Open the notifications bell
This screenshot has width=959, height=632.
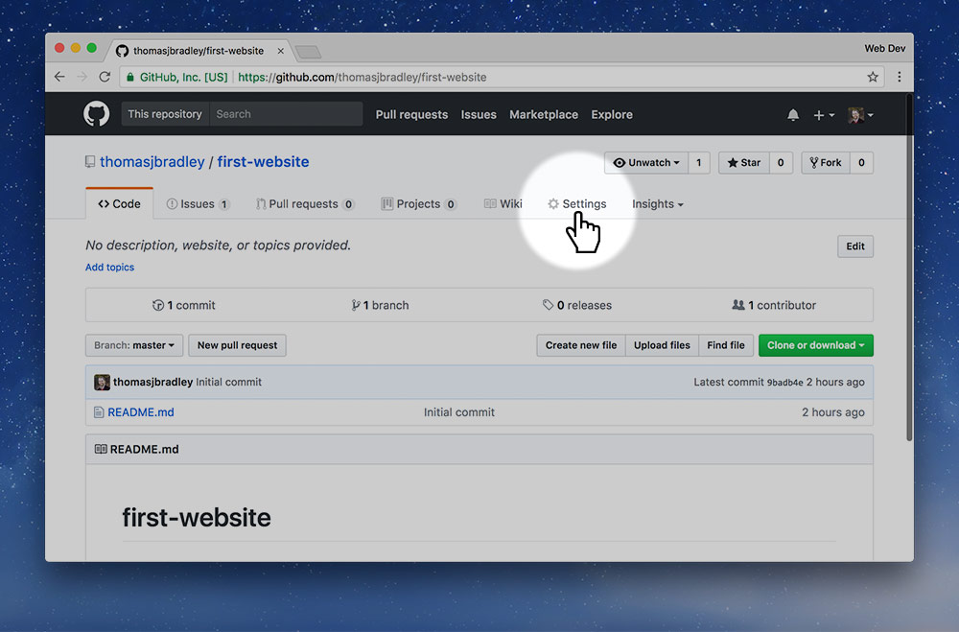(x=793, y=114)
